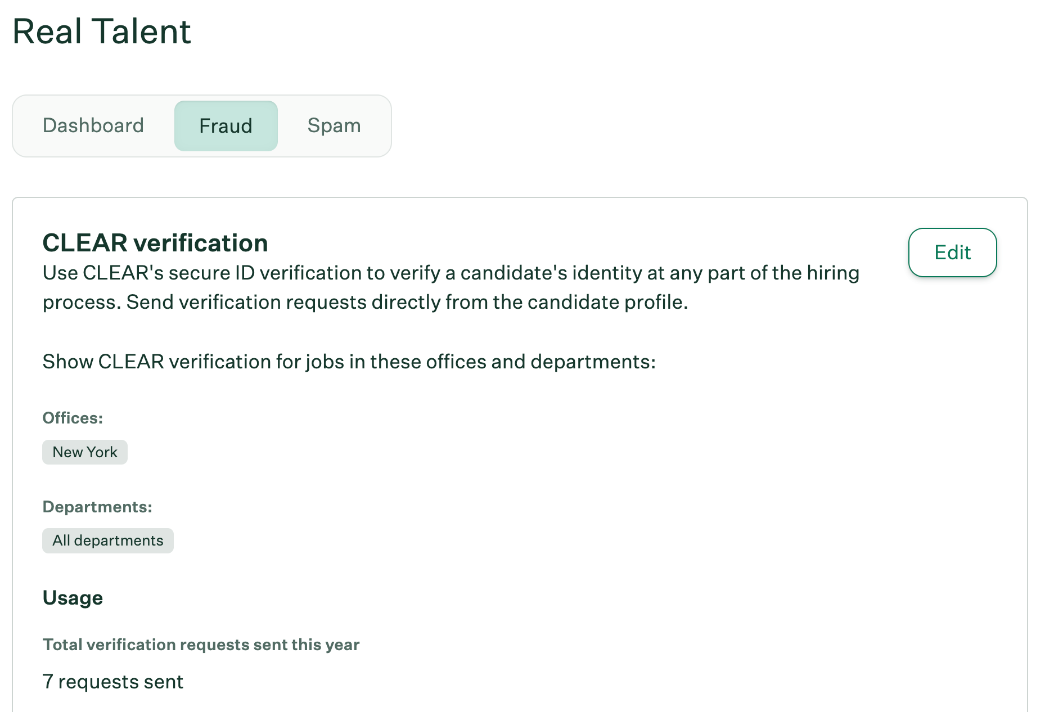Click Total verification requests sent this year label
This screenshot has width=1045, height=712.
pyautogui.click(x=201, y=645)
